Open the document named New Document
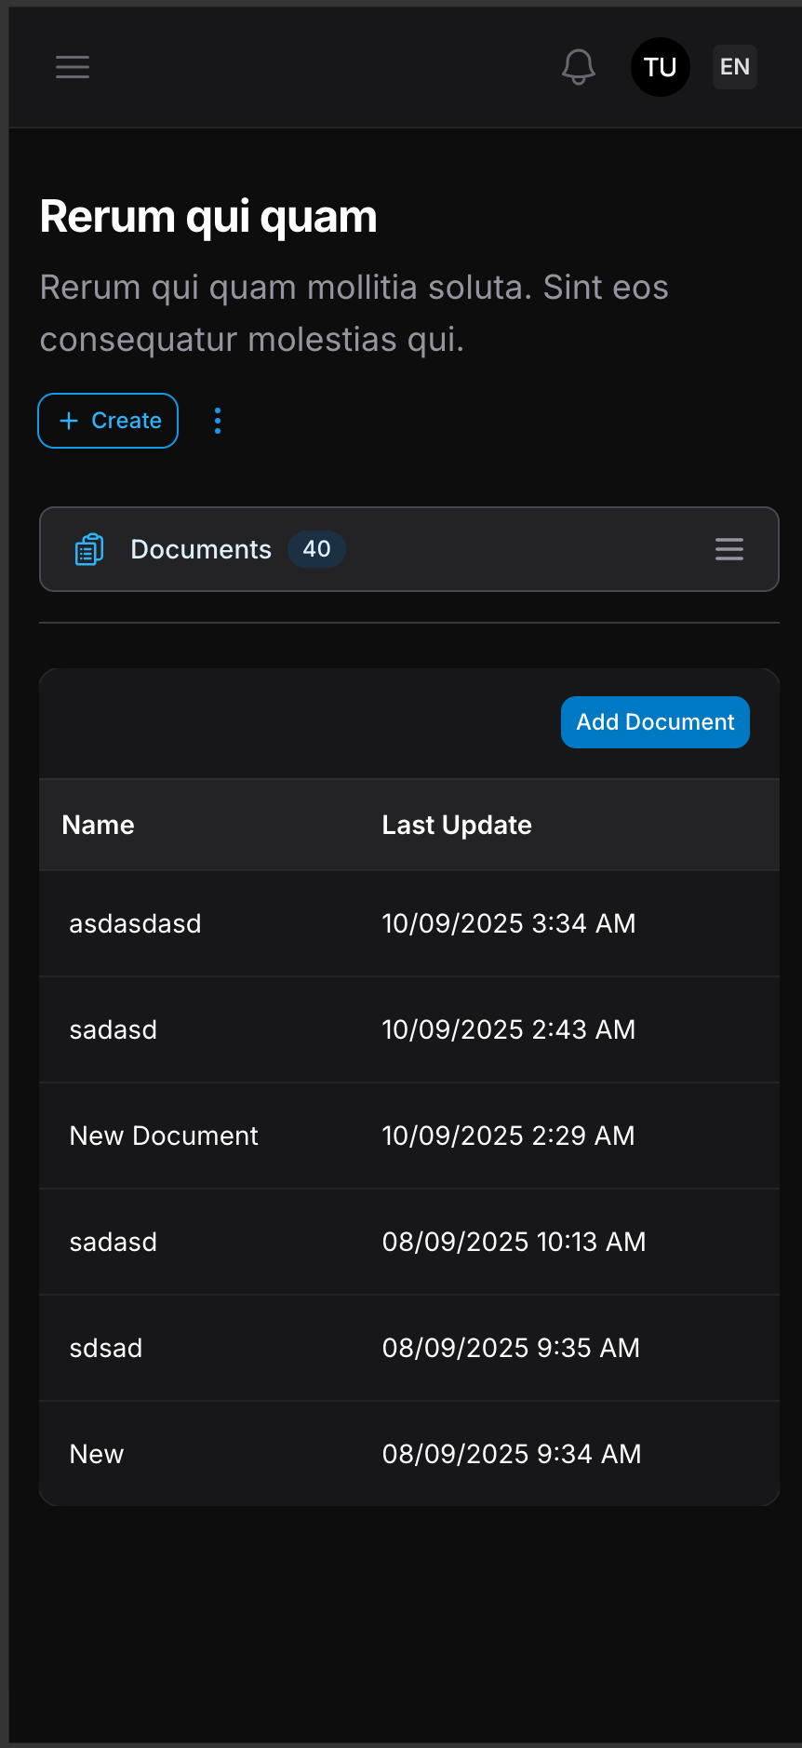 164,1136
